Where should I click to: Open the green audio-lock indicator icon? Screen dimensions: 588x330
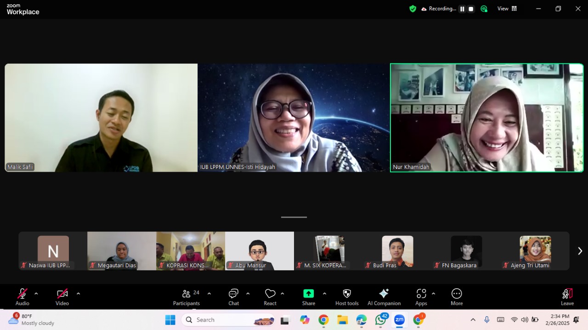coord(484,9)
